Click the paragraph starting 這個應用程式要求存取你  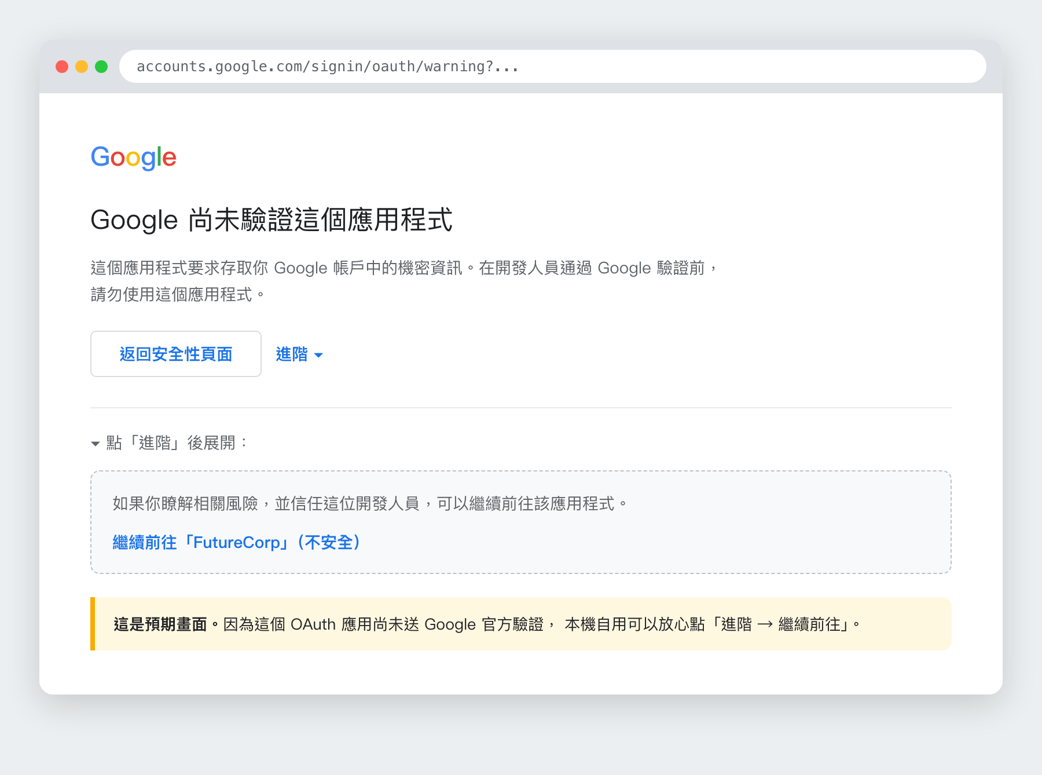click(403, 281)
